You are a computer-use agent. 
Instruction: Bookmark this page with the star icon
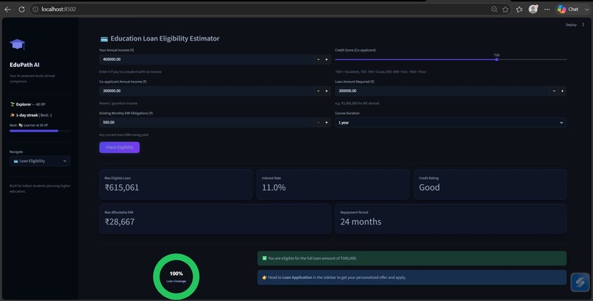(505, 9)
